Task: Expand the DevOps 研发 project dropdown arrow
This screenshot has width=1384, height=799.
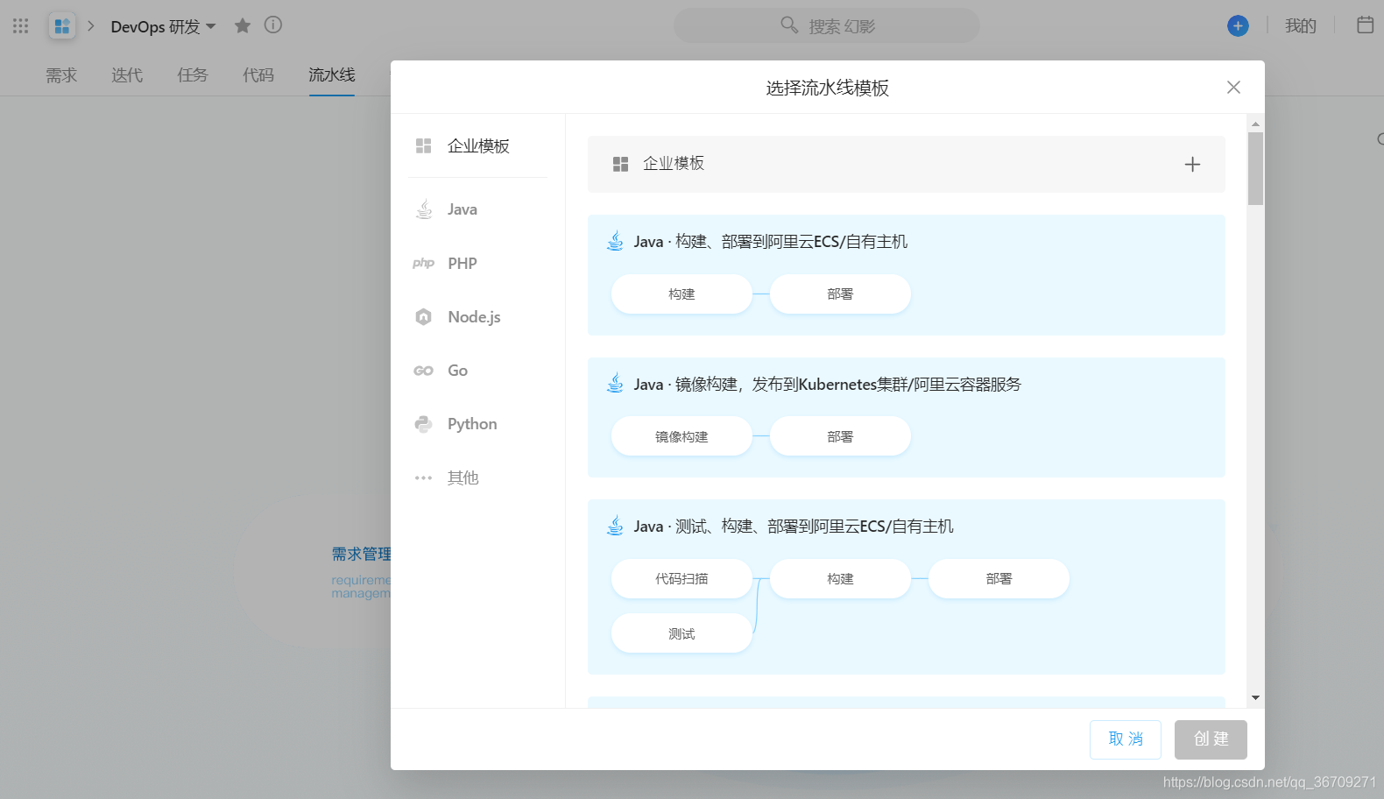Action: coord(211,26)
